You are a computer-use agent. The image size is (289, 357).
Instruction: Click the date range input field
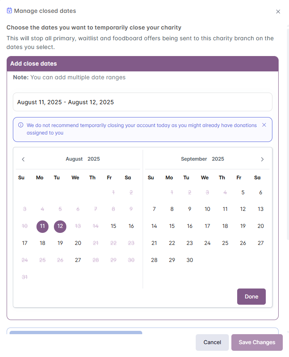point(142,102)
